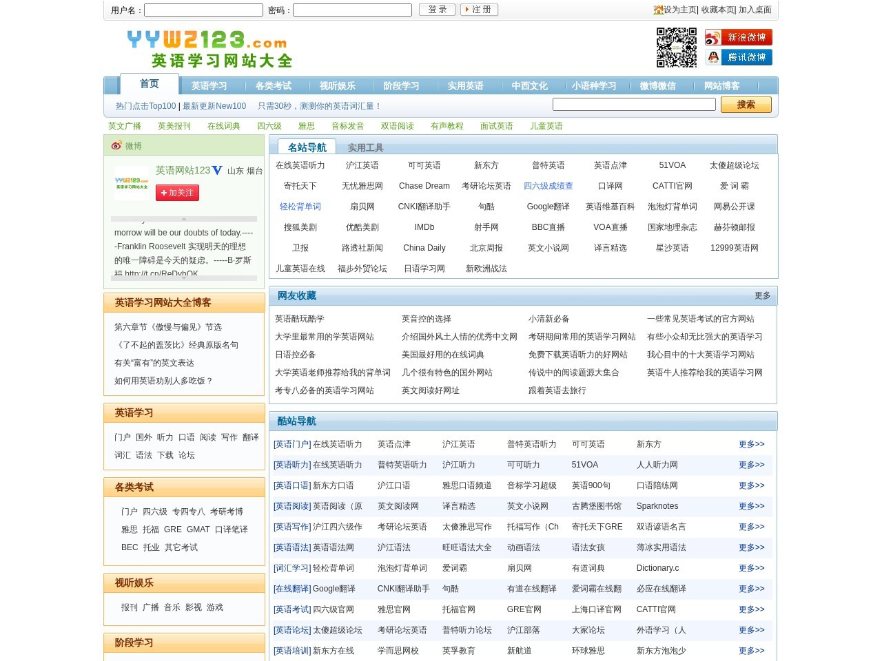Image resolution: width=882 pixels, height=661 pixels.
Task: Focus the 用户名 username field
Action: 203,10
